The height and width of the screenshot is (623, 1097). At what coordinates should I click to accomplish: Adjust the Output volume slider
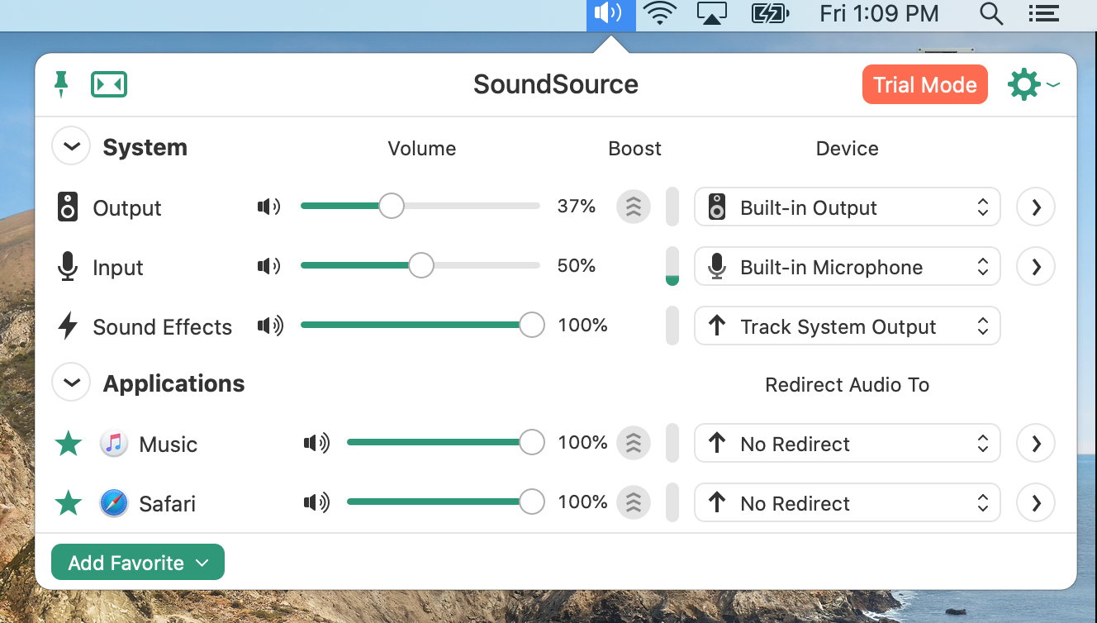point(420,206)
